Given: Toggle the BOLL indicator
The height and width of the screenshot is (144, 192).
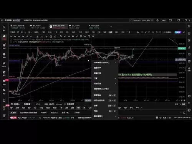Looking at the screenshot, I should [x=38, y=104].
